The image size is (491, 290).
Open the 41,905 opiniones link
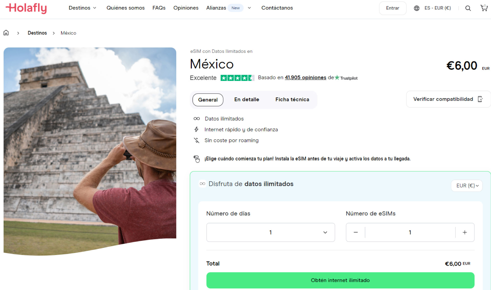(x=305, y=78)
